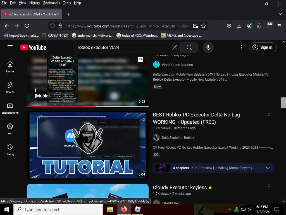The height and width of the screenshot is (215, 286).
Task: Go forward with Firefox forward arrow
Action: click(17, 26)
